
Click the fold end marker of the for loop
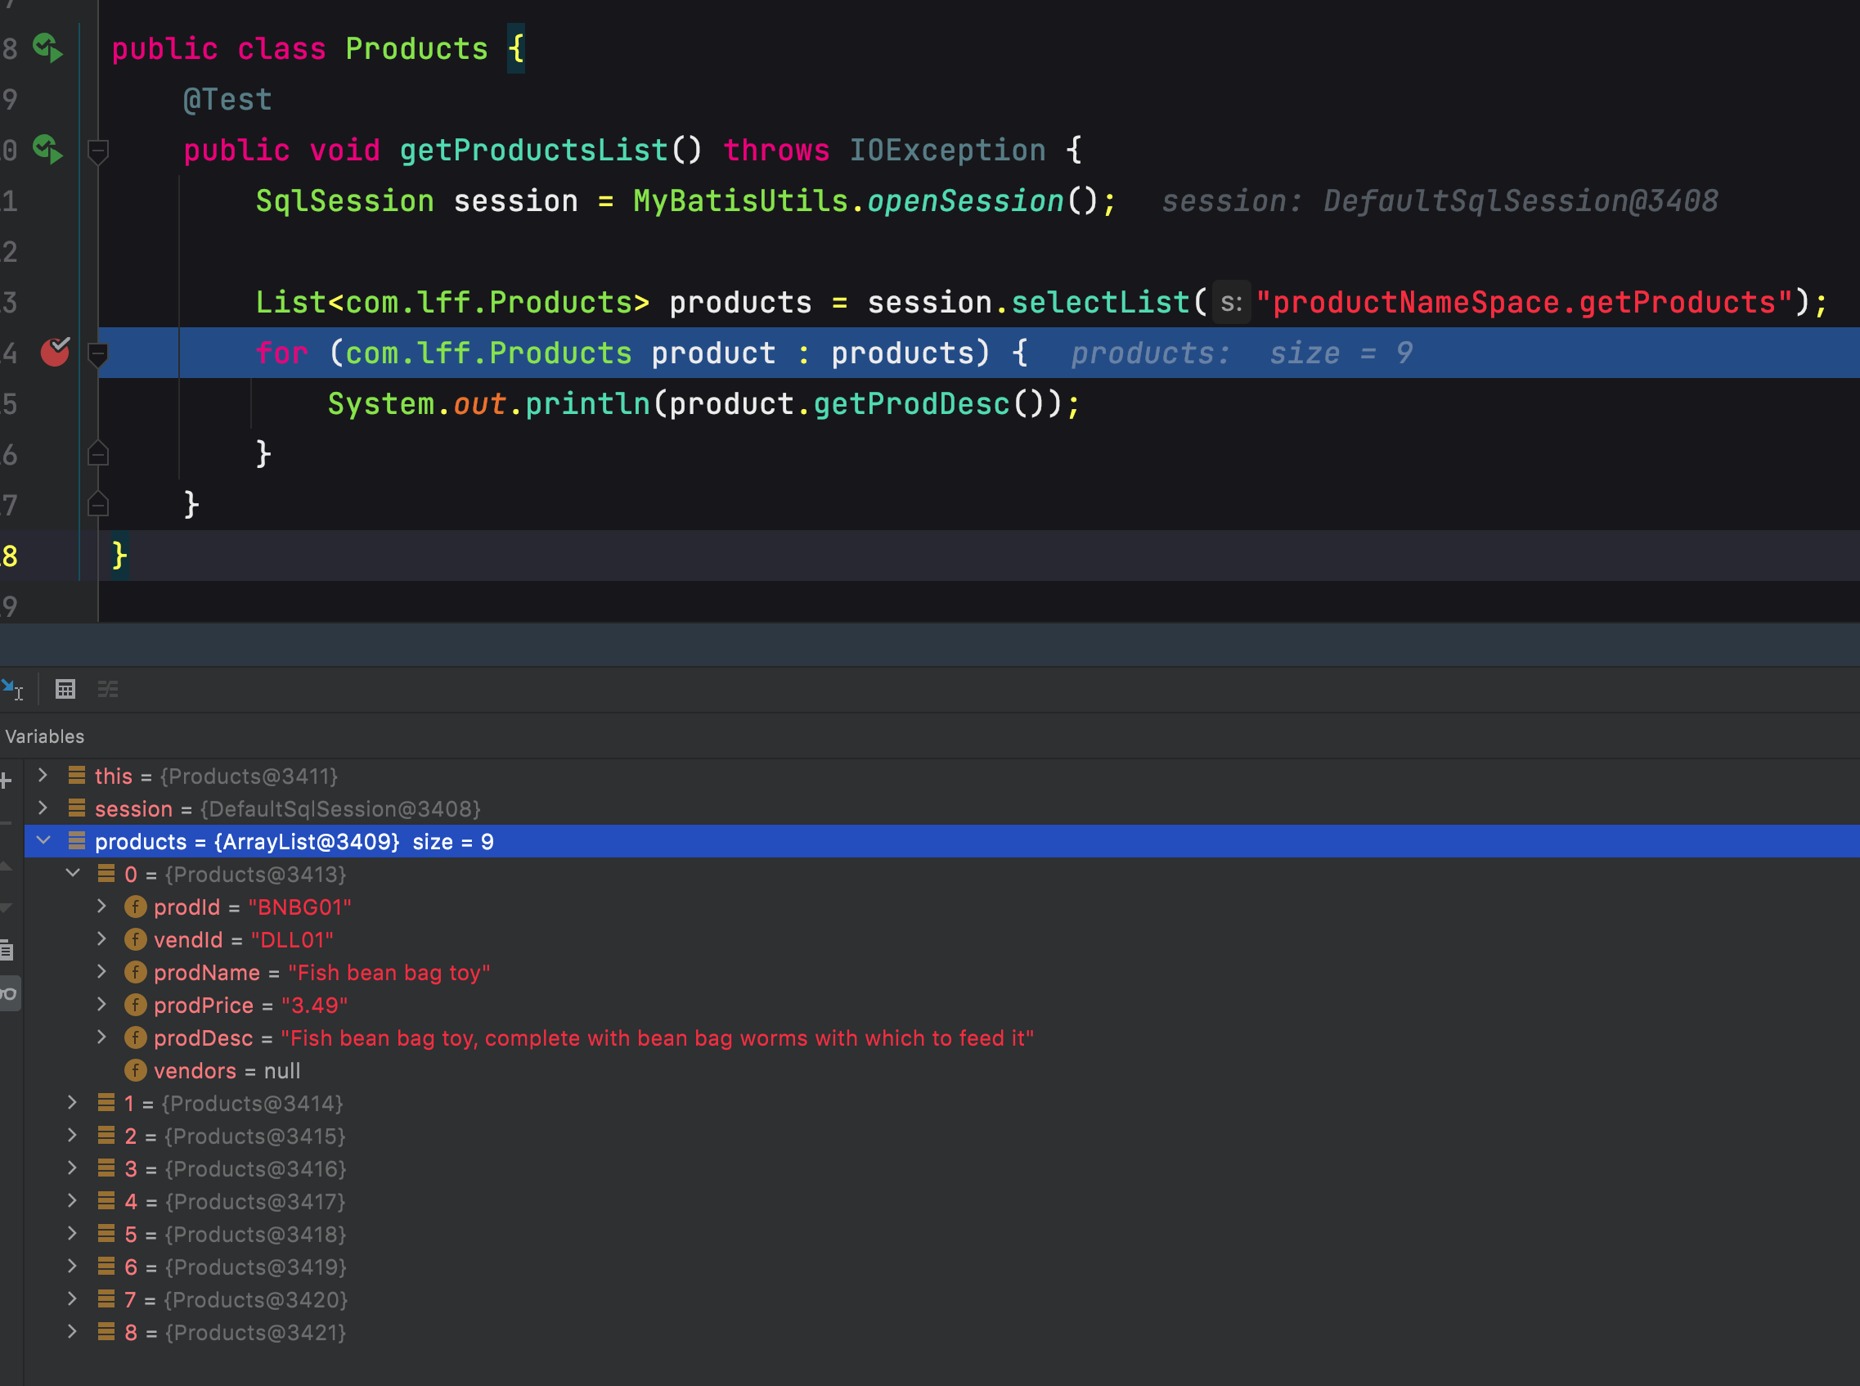coord(98,454)
